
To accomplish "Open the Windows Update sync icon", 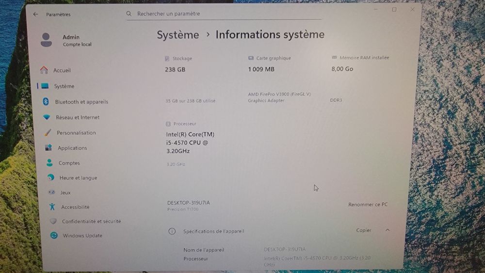I will (54, 235).
